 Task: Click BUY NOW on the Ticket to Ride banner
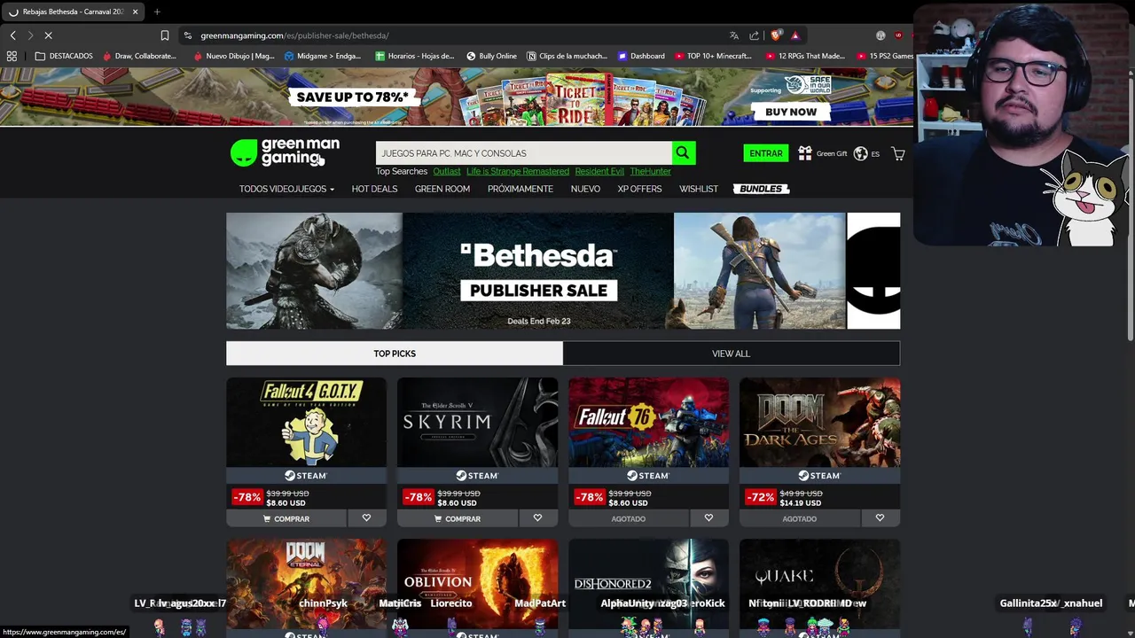click(x=791, y=112)
